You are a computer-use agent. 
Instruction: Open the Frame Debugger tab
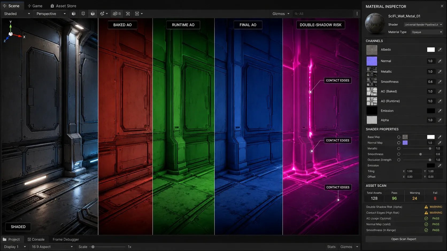coord(66,240)
